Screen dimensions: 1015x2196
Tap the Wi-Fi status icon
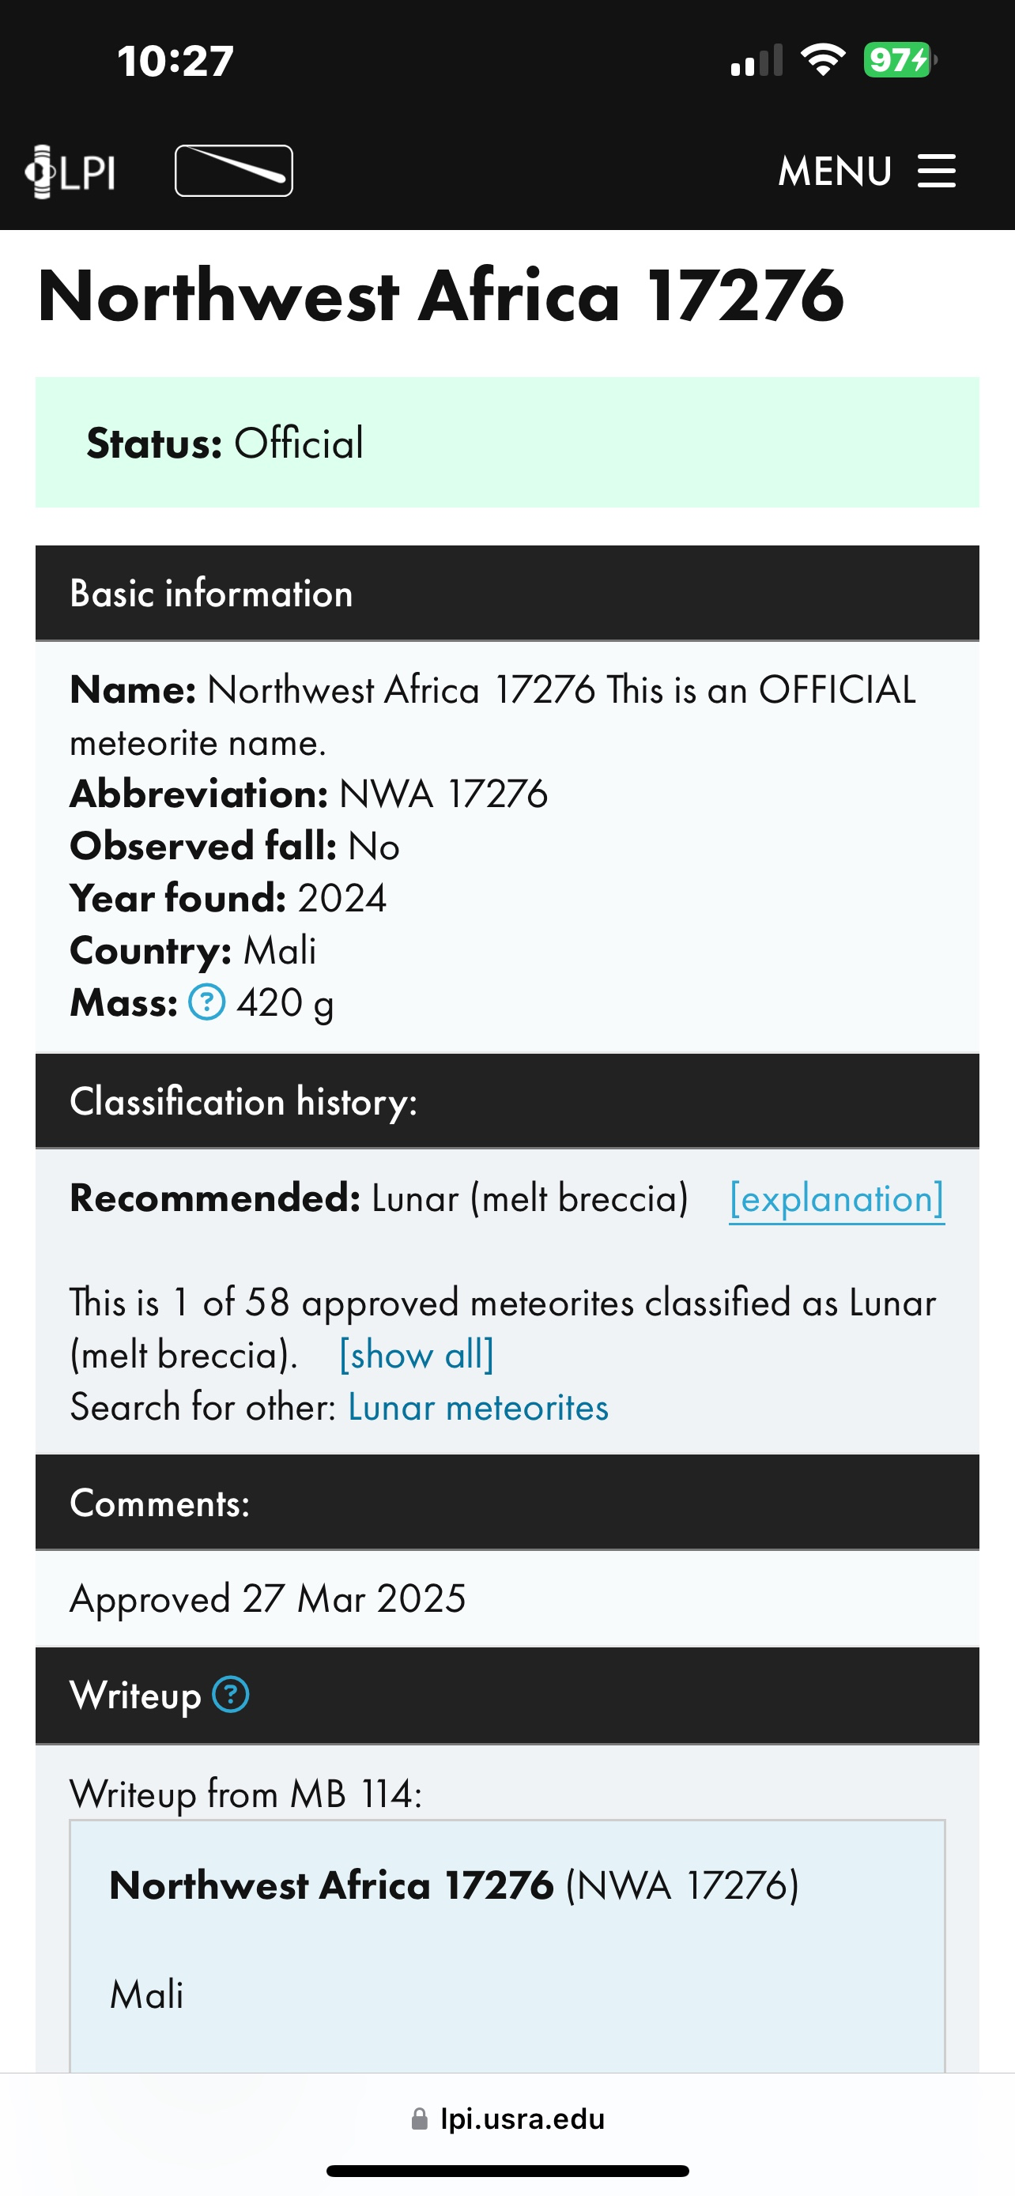822,61
